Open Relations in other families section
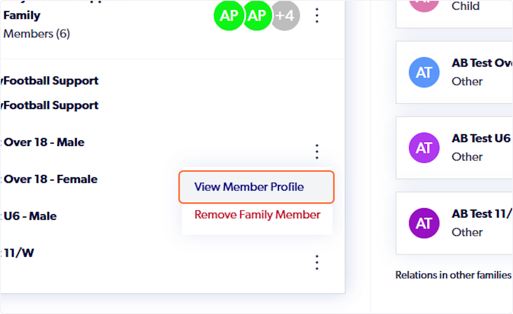 [452, 275]
